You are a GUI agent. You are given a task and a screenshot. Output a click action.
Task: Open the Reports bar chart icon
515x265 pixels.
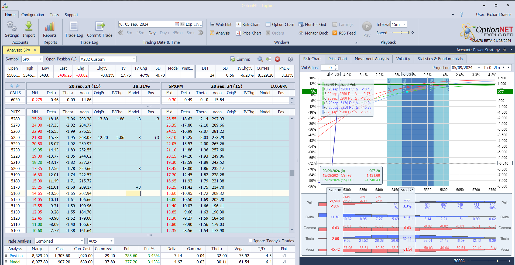click(x=50, y=26)
